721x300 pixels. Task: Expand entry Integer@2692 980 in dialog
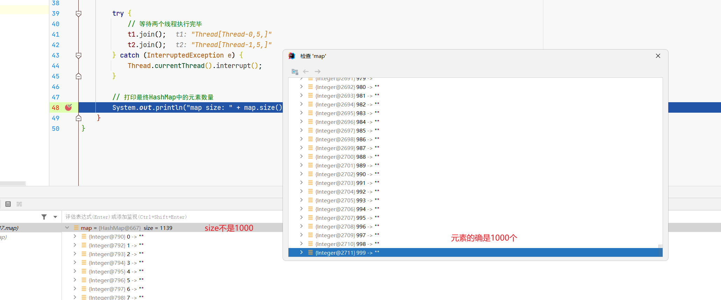coord(301,87)
